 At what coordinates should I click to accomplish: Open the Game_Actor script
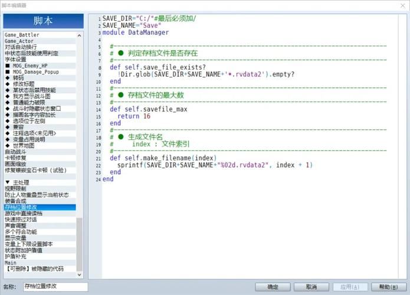coord(20,41)
